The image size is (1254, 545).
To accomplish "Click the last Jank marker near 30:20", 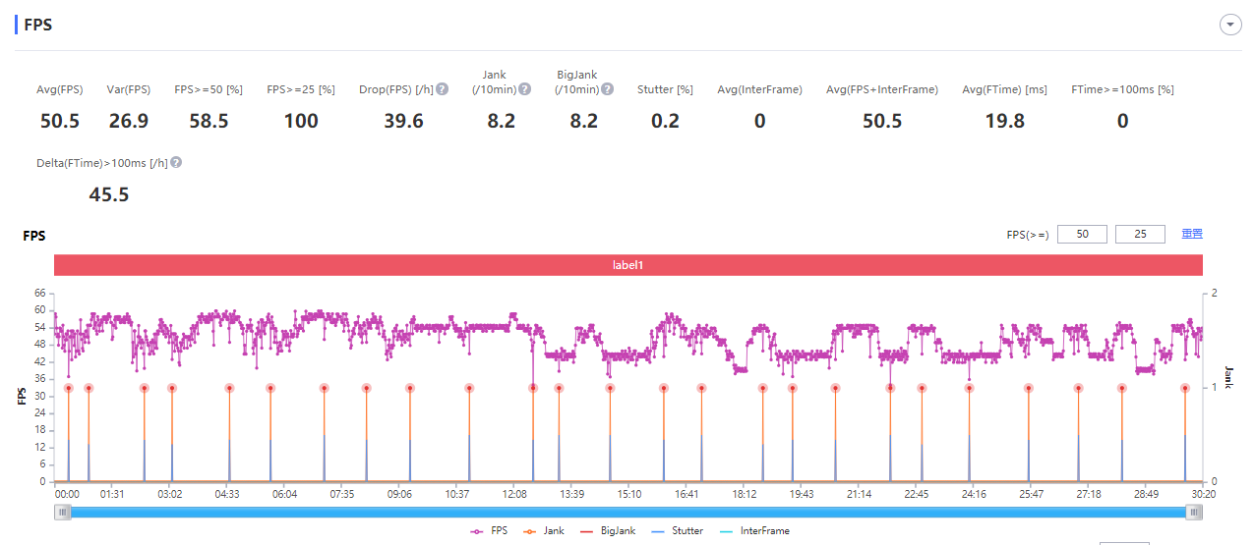I will pyautogui.click(x=1185, y=388).
